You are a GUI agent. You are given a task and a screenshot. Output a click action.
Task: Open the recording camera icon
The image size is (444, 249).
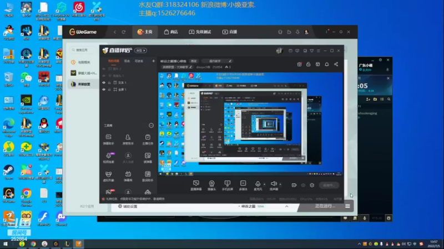294,185
